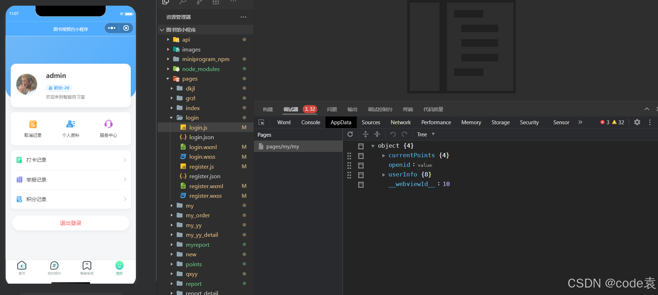
Task: Switch to the 构建 panel tab
Action: [x=268, y=109]
